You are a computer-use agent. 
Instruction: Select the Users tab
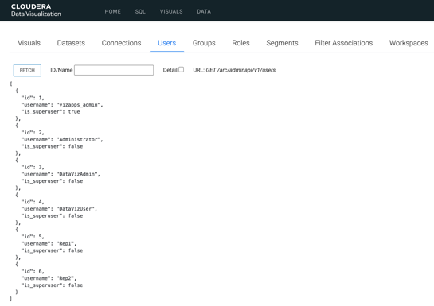[167, 43]
